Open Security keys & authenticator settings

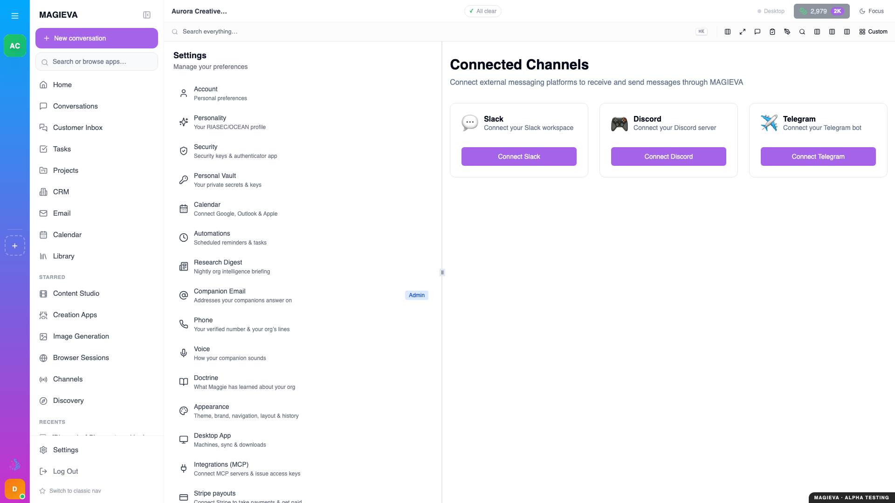point(303,151)
